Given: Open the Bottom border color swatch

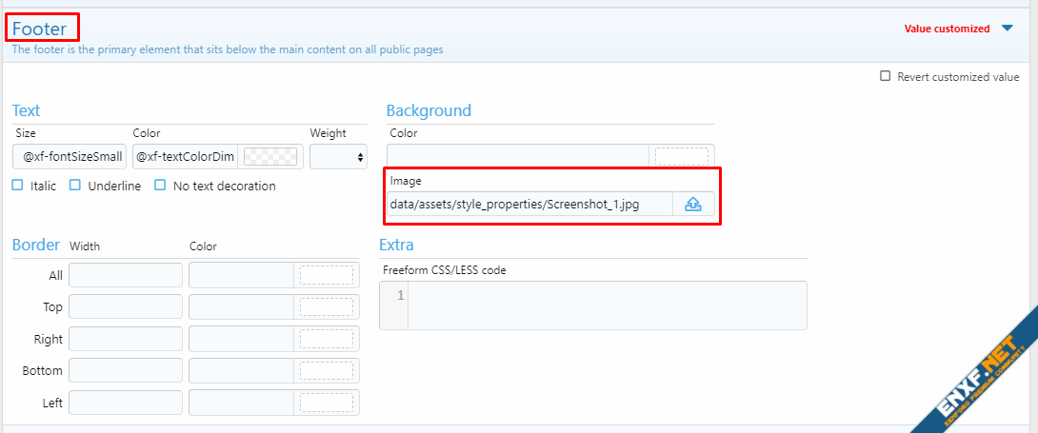Looking at the screenshot, I should pyautogui.click(x=326, y=370).
